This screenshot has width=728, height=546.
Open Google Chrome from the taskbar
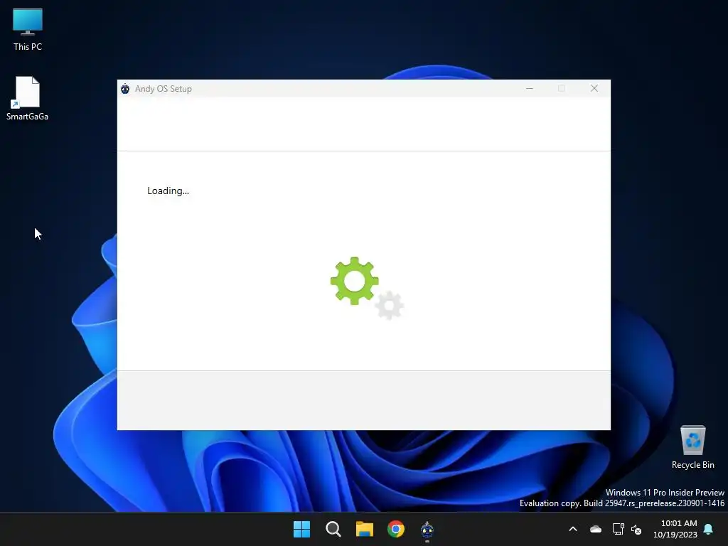click(x=396, y=529)
